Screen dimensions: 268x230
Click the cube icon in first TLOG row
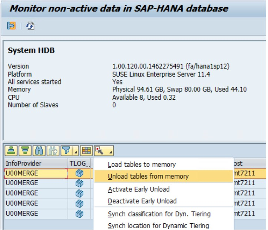79,173
